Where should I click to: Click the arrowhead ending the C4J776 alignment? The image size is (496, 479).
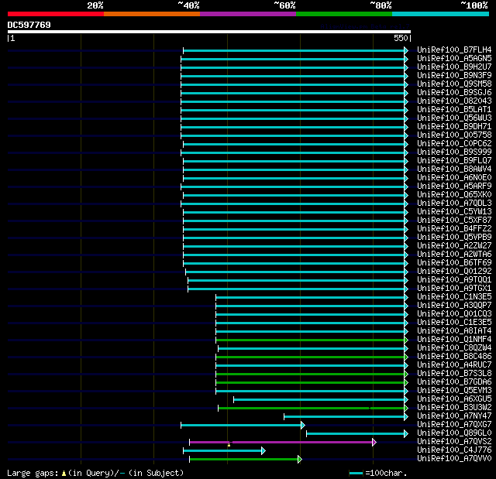point(263,451)
